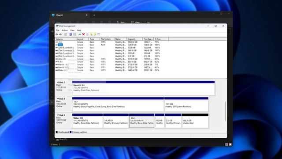Click the Forward arrow in Disk Management toolbar
The image size is (282, 159).
pos(60,34)
